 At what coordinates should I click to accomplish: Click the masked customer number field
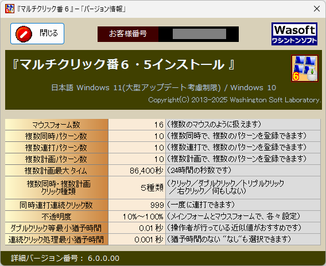click(199, 34)
